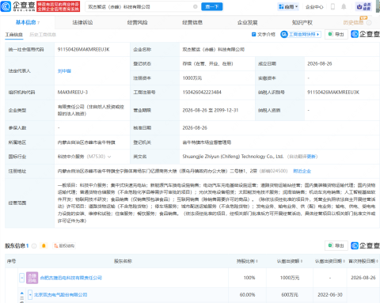The height and width of the screenshot is (303, 380).
Task: Clear the company search box
Action: tap(196, 6)
